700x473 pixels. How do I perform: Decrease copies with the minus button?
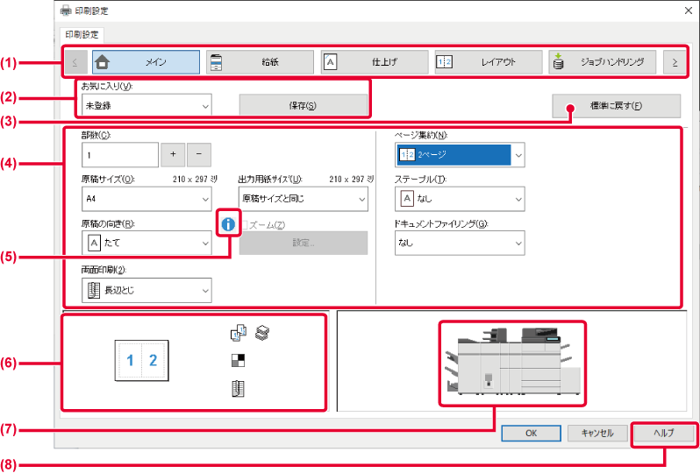click(199, 154)
